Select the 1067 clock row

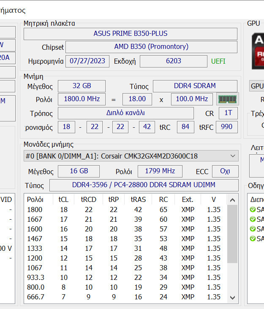tap(125, 268)
